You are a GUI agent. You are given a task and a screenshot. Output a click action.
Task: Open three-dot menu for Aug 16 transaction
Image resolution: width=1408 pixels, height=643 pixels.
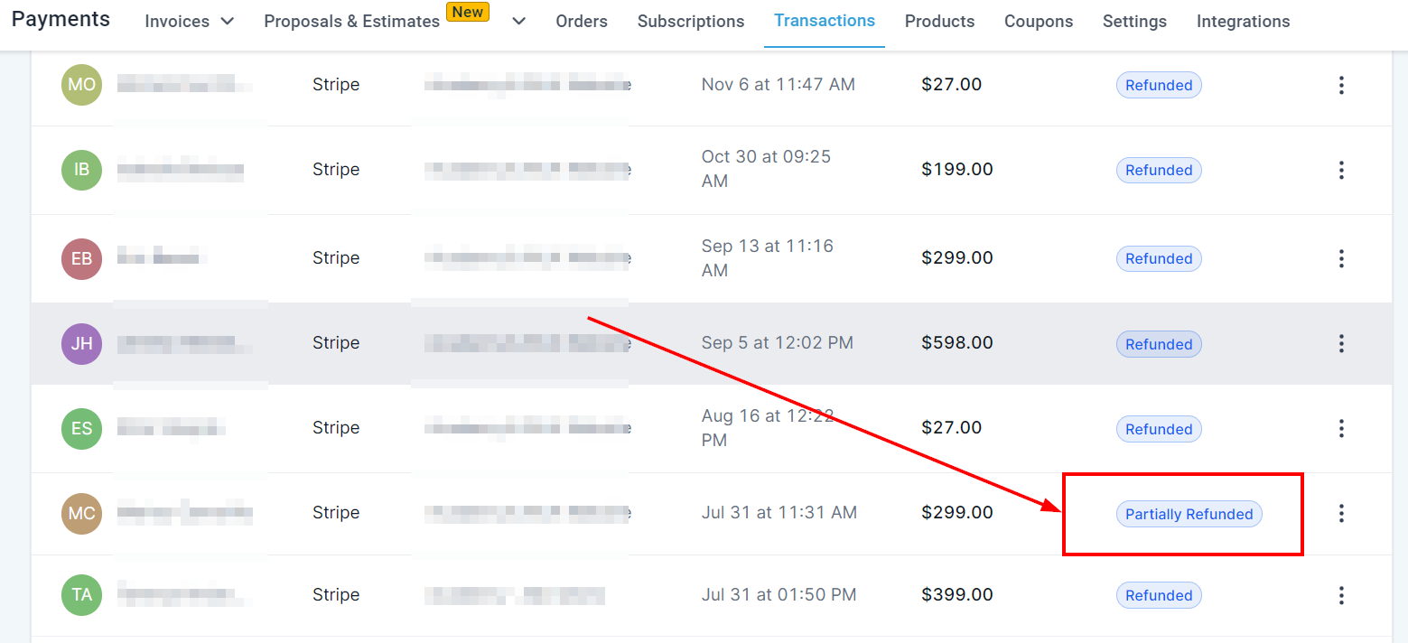pyautogui.click(x=1341, y=428)
